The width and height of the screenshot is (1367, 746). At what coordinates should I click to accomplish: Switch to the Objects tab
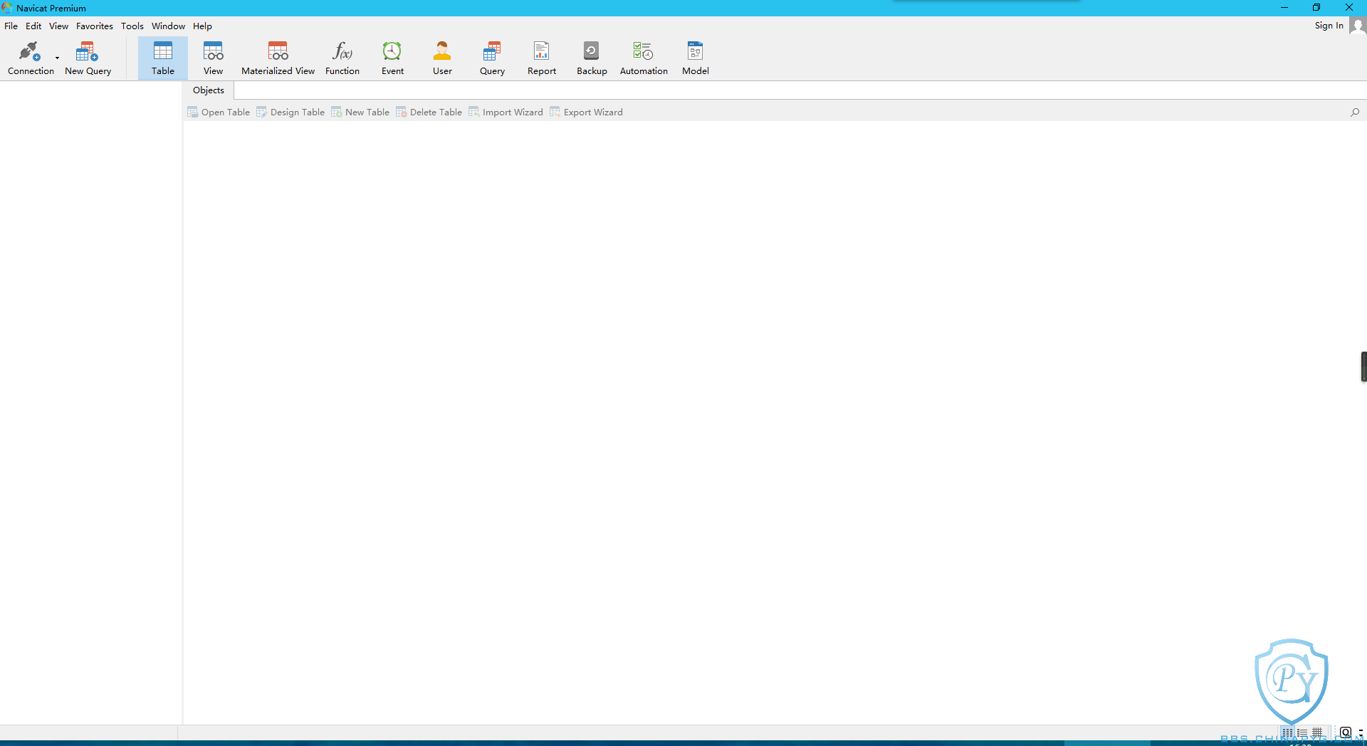coord(209,90)
